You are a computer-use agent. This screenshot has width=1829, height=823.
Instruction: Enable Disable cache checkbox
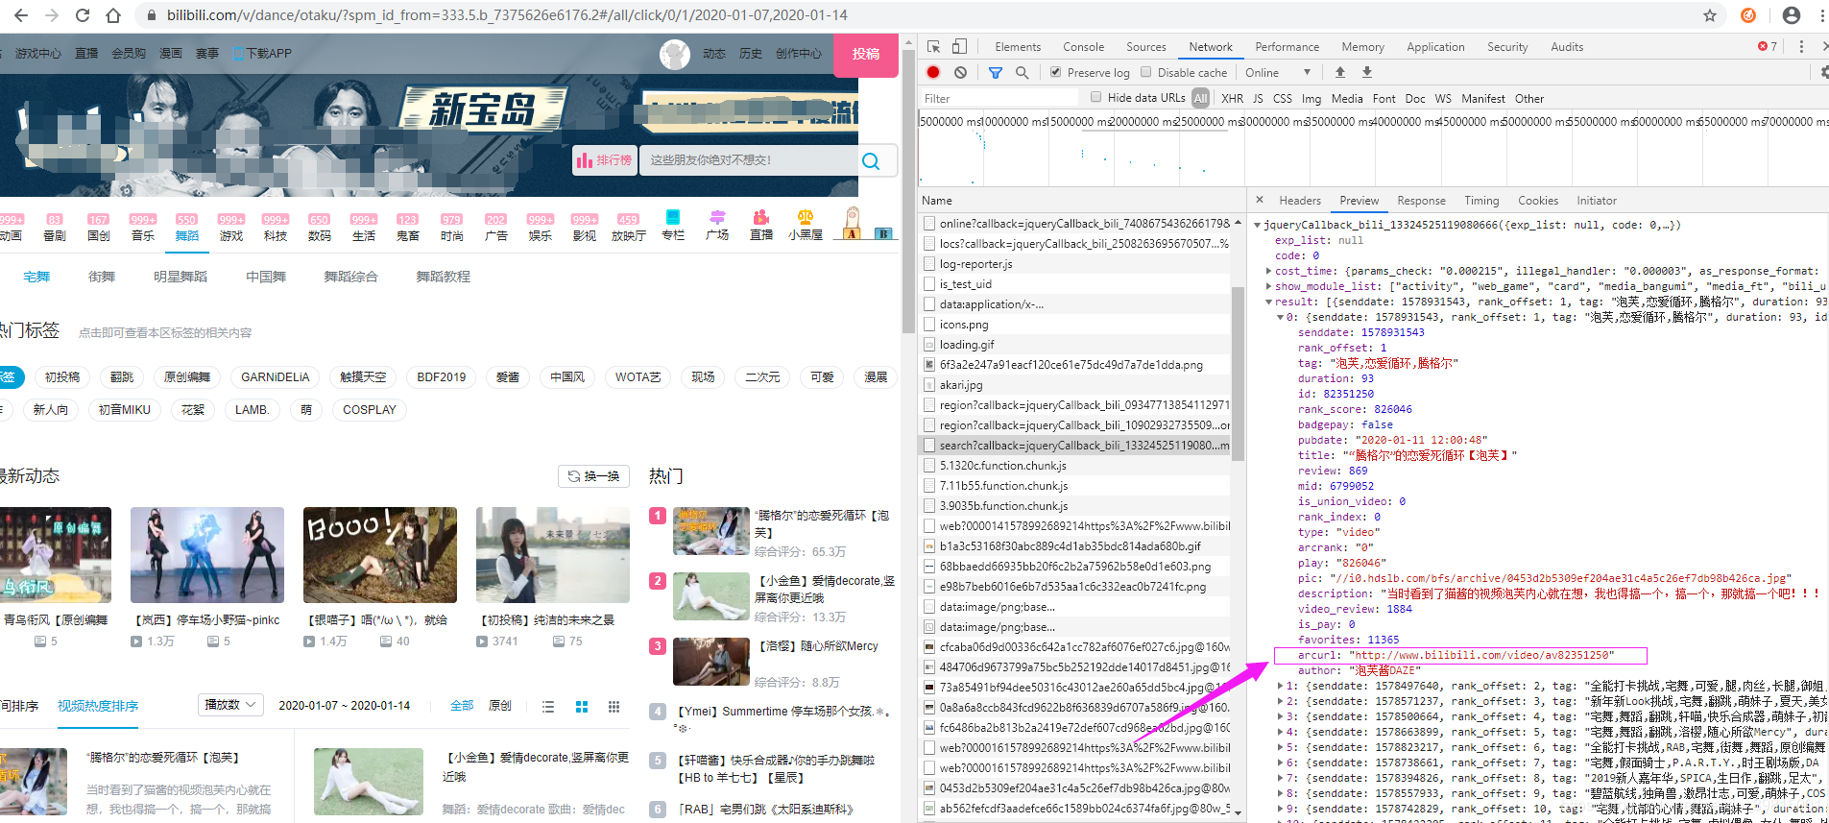pos(1145,72)
